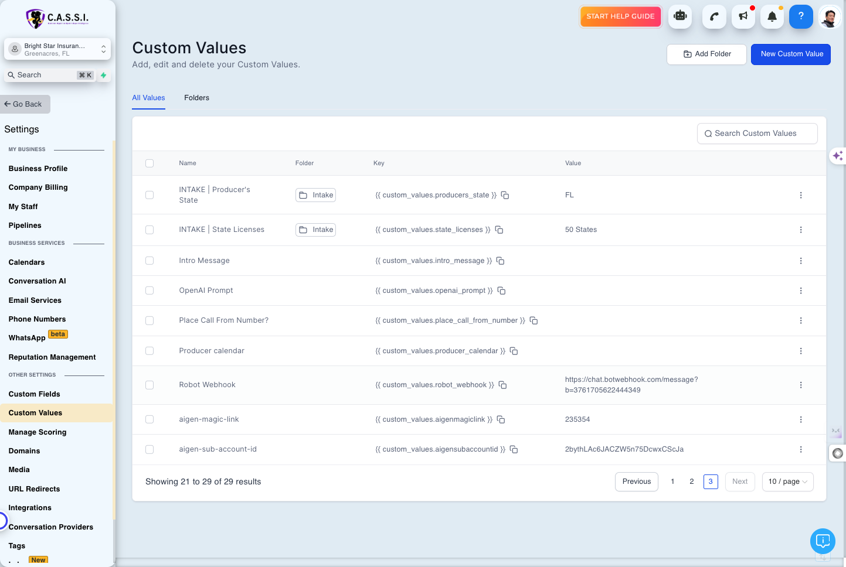846x567 pixels.
Task: Copy the aigensubaccountid key
Action: [514, 449]
